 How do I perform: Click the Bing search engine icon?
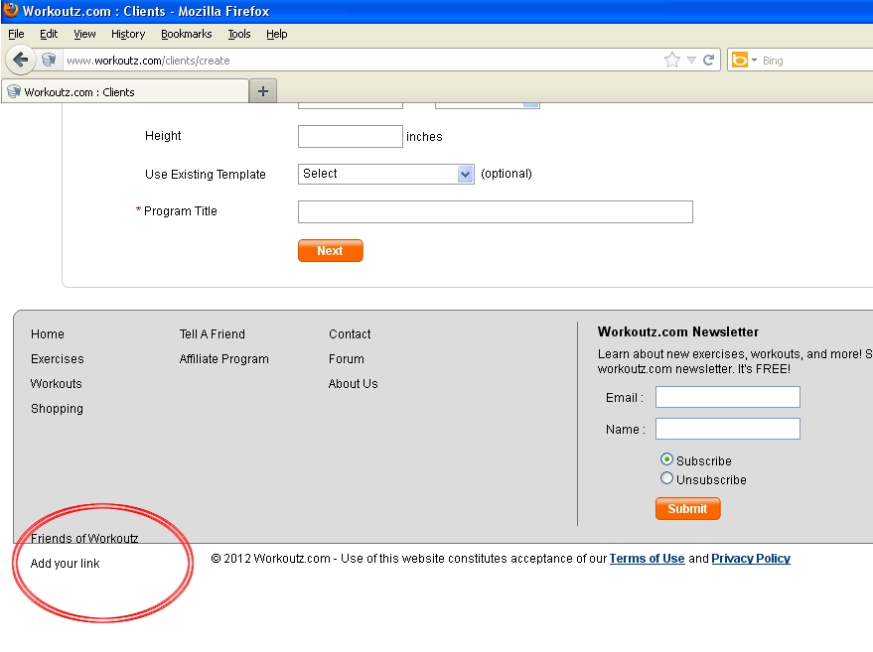739,60
